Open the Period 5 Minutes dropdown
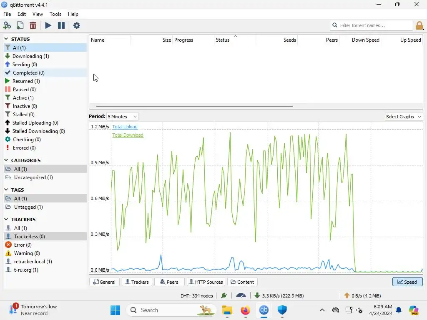The height and width of the screenshot is (320, 427). [x=122, y=117]
